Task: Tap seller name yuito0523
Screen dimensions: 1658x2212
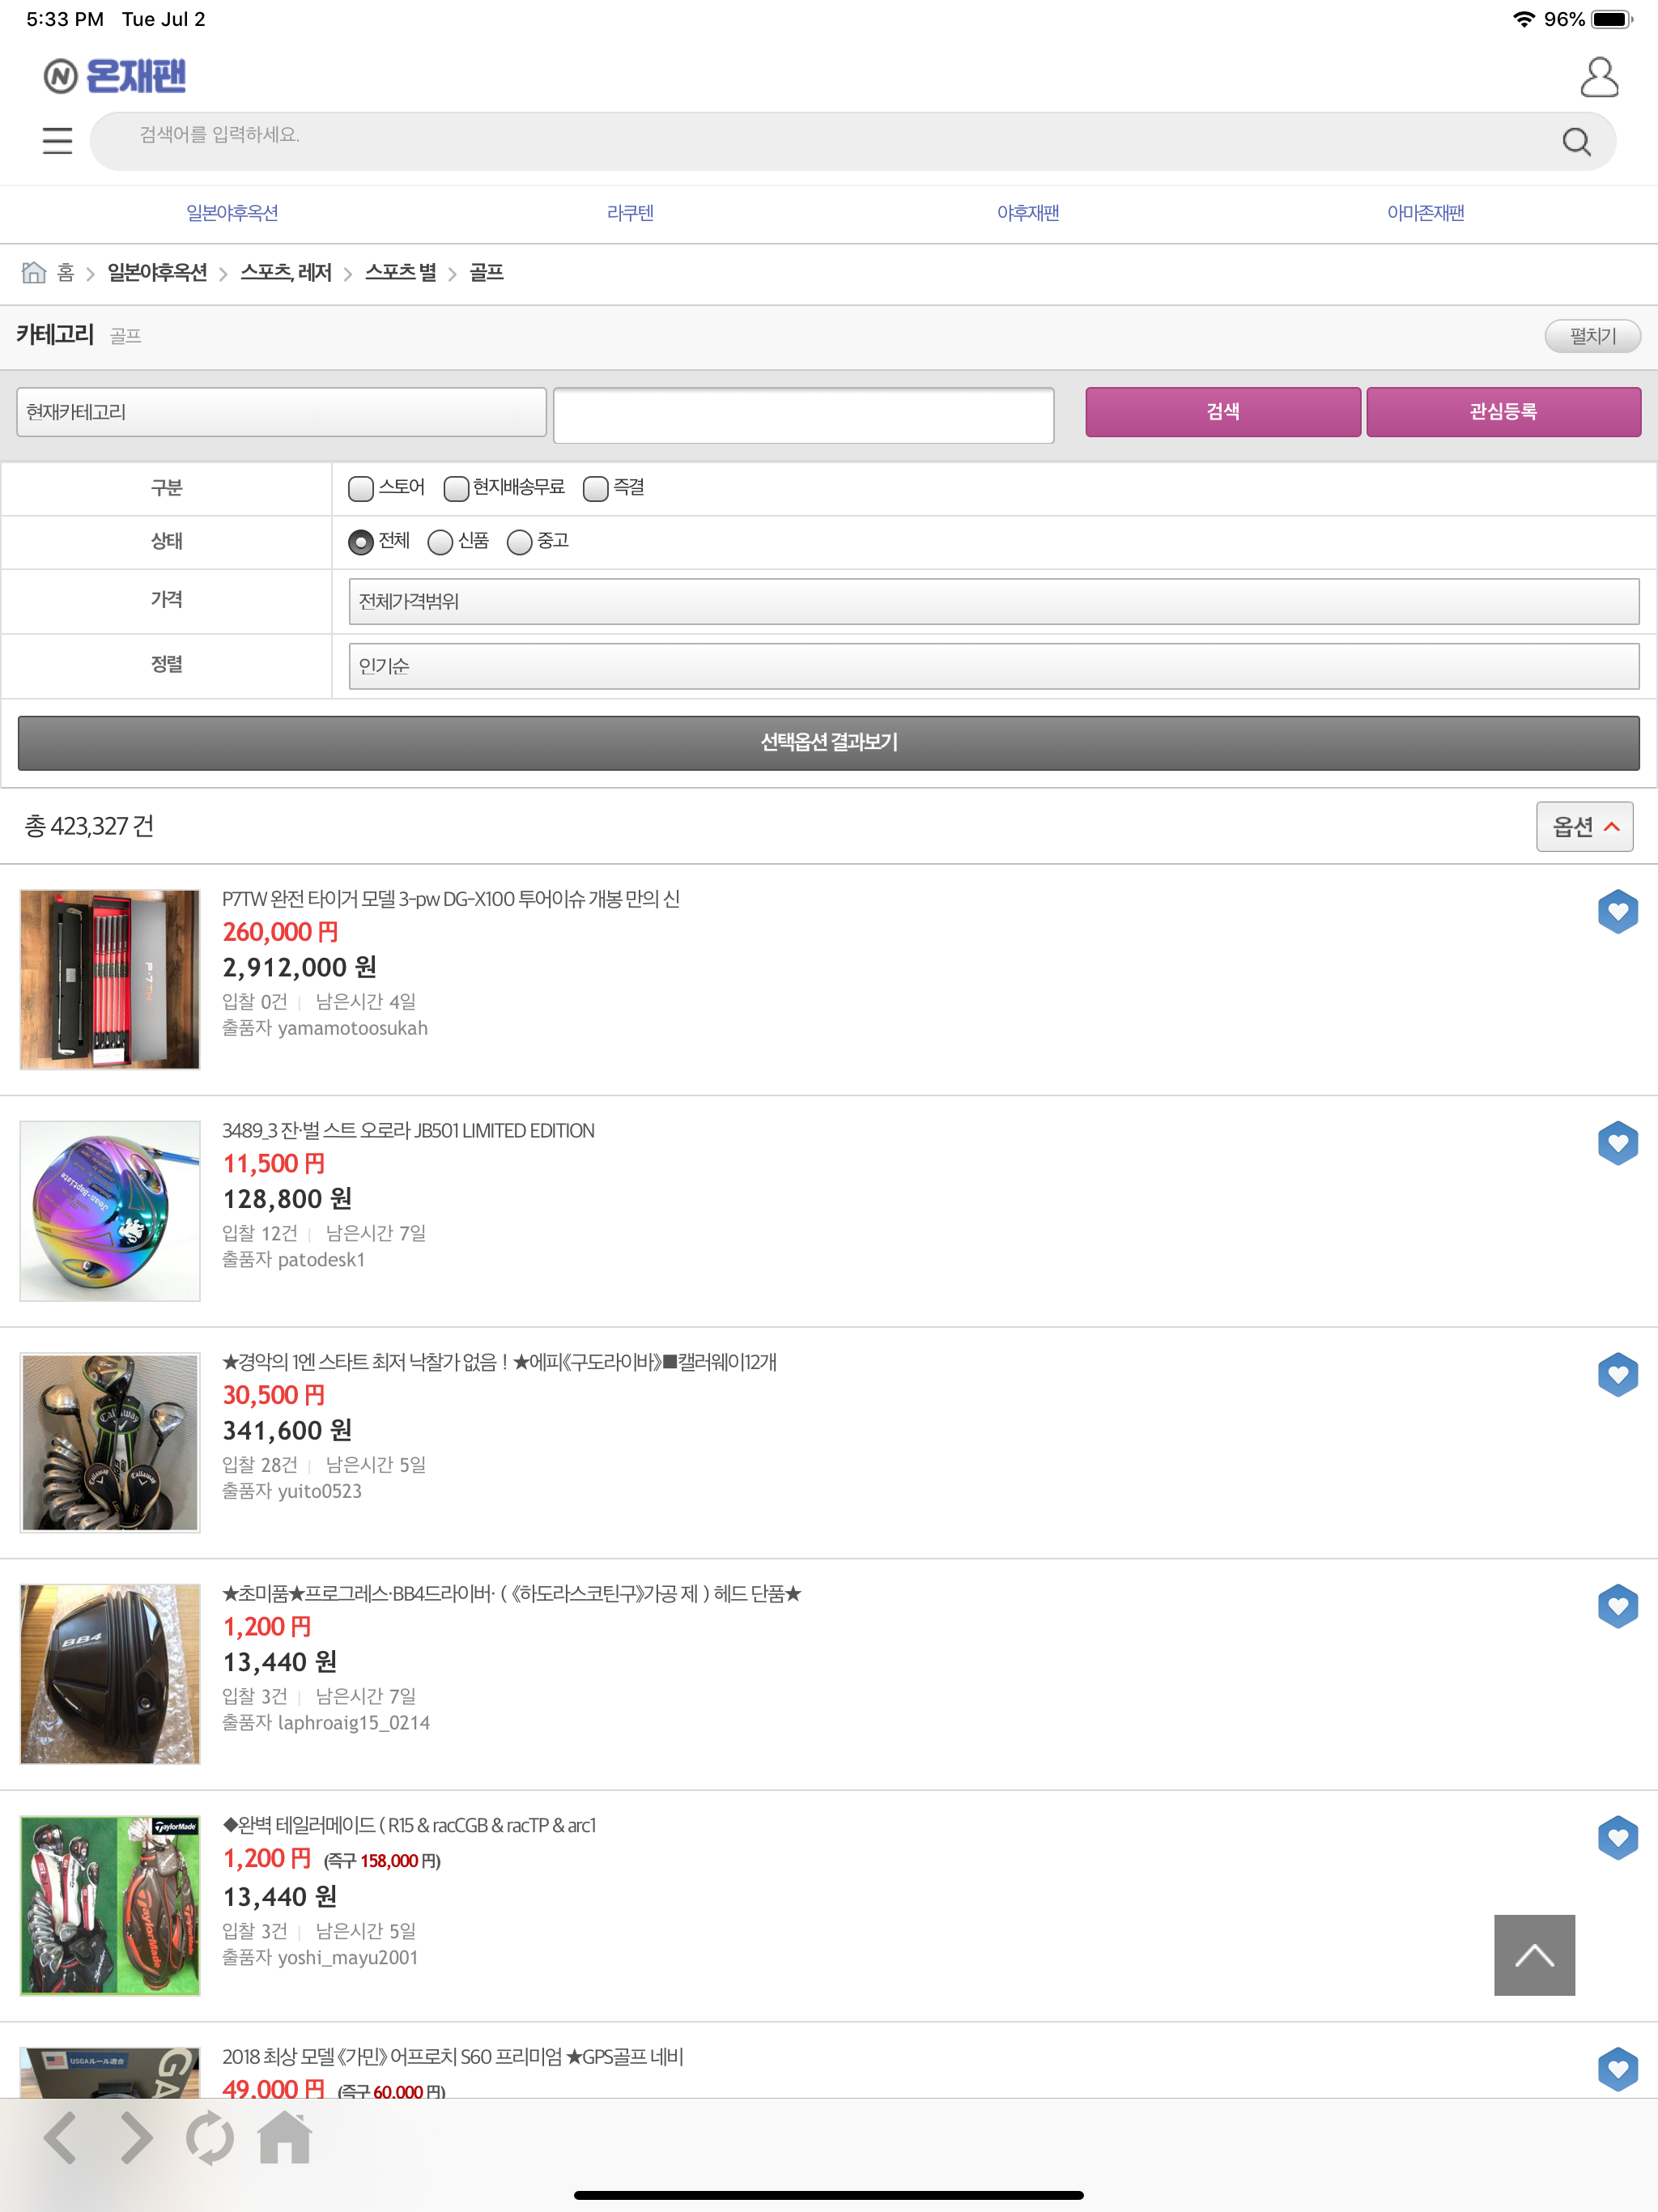Action: click(x=320, y=1491)
